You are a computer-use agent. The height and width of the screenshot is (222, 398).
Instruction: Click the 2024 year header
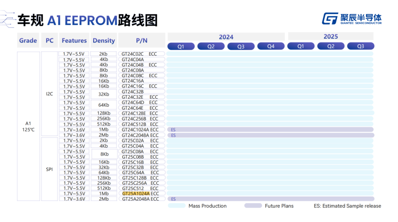[226, 37]
